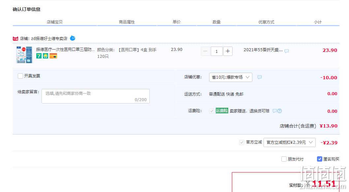Open the 振德医疗一次性医用口罩 product link
The image size is (349, 192).
65,50
